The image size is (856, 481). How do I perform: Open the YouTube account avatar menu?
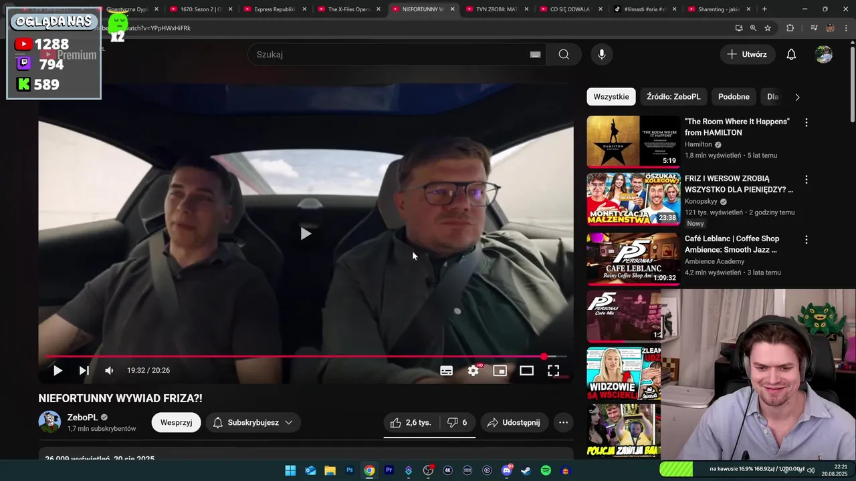pyautogui.click(x=824, y=54)
